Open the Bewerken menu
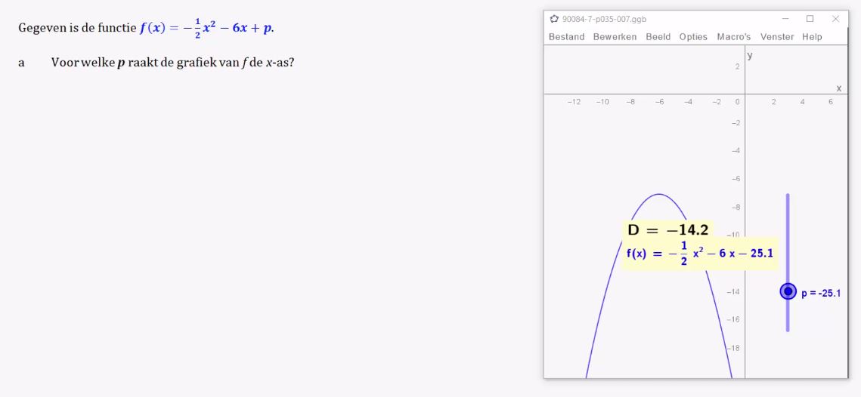This screenshot has width=861, height=397. click(615, 37)
